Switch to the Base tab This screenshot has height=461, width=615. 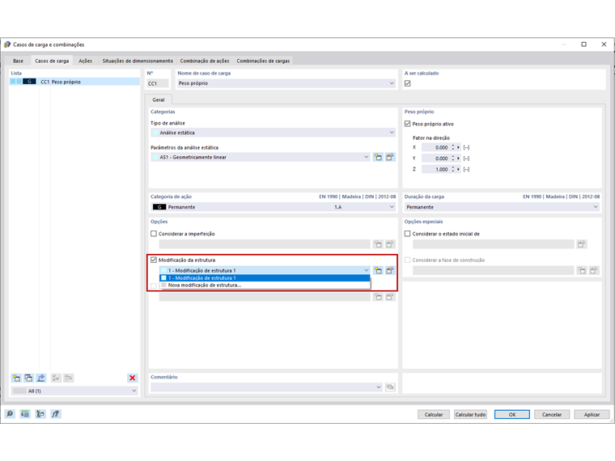[x=18, y=61]
